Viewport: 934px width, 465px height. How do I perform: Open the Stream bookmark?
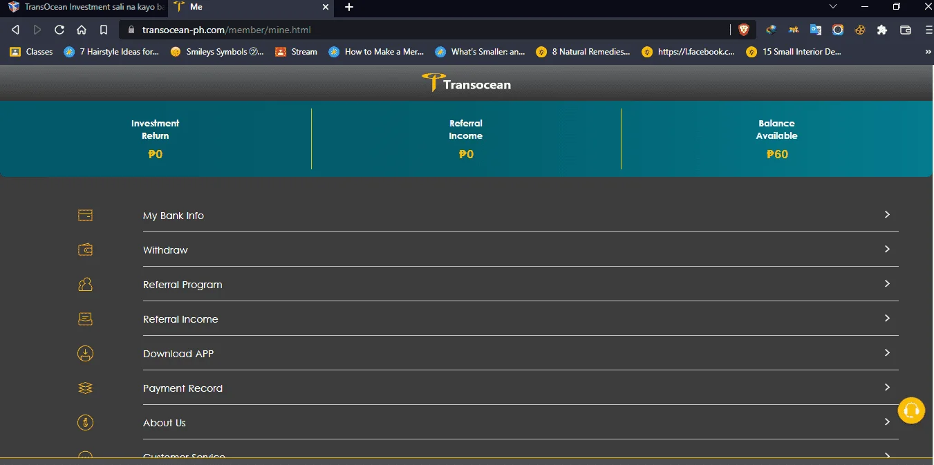pos(297,52)
